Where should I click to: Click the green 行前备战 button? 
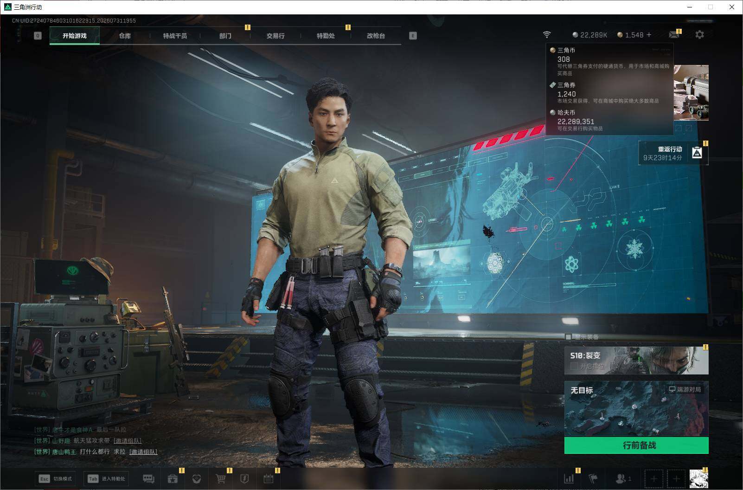click(x=636, y=445)
